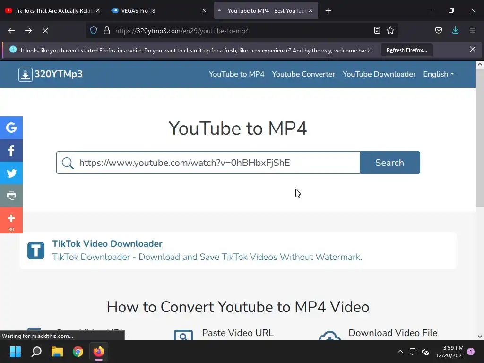Click the scrollbar up arrow
This screenshot has height=363, width=484.
pos(480,64)
